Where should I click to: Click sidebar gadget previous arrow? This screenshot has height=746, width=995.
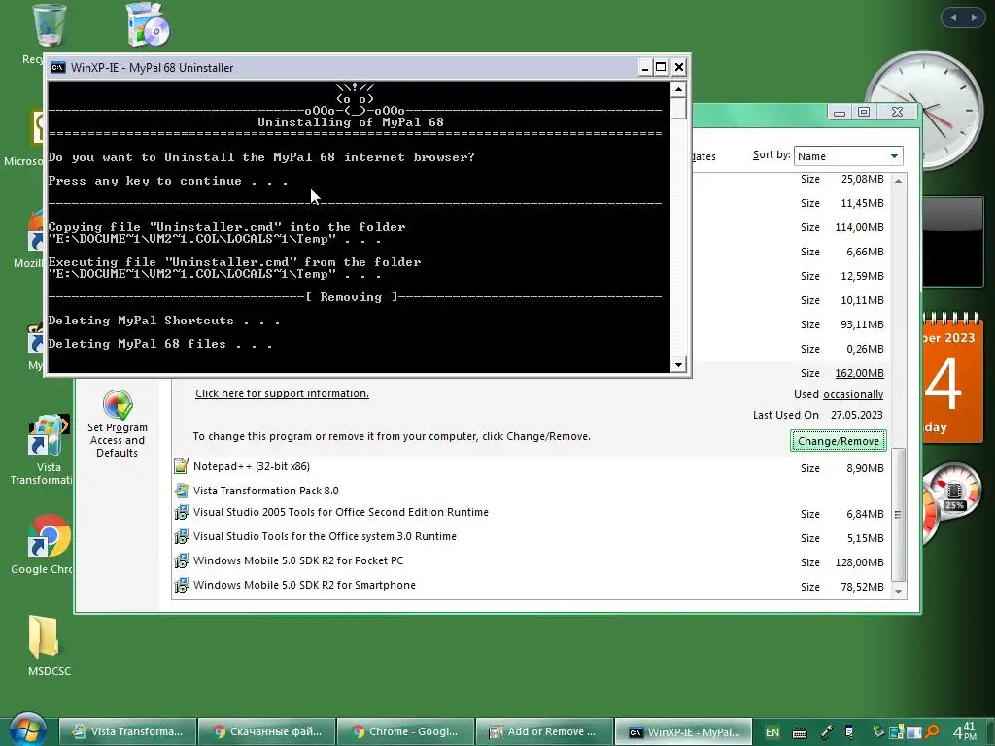953,17
